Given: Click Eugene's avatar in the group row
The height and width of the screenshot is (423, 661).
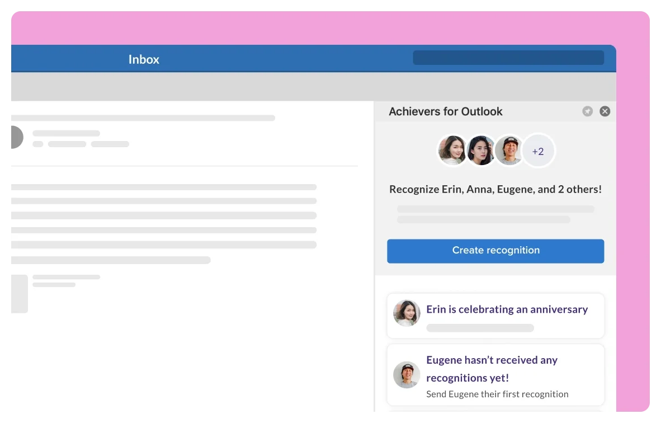Looking at the screenshot, I should point(509,151).
